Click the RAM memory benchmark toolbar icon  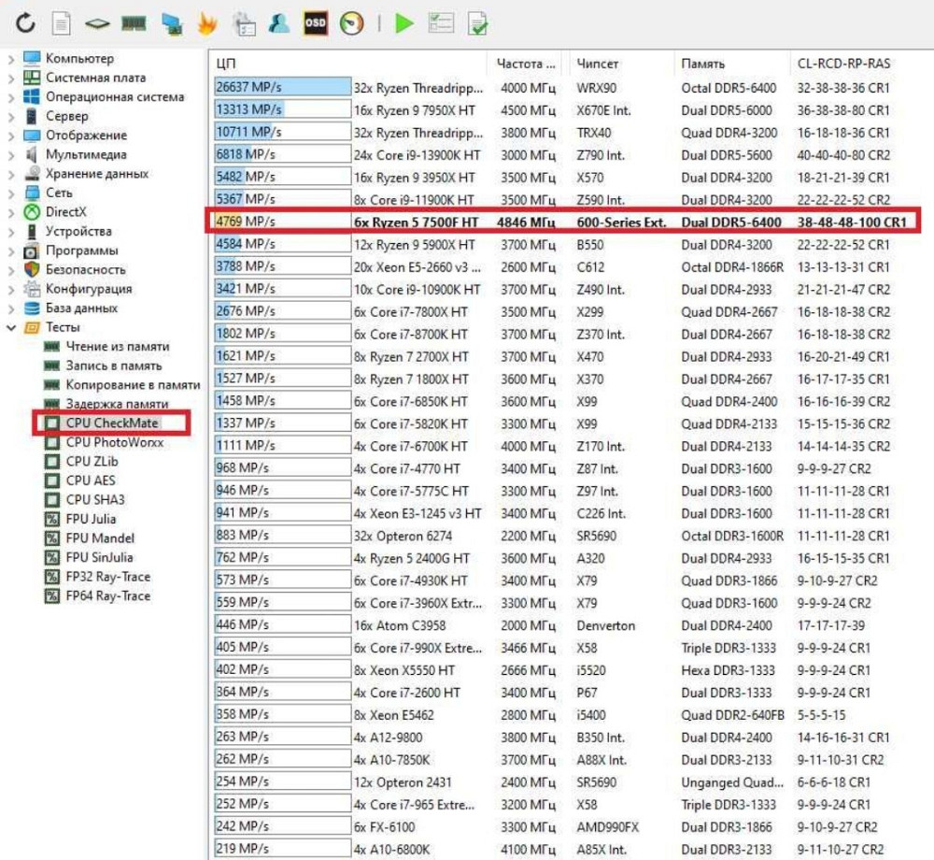134,23
